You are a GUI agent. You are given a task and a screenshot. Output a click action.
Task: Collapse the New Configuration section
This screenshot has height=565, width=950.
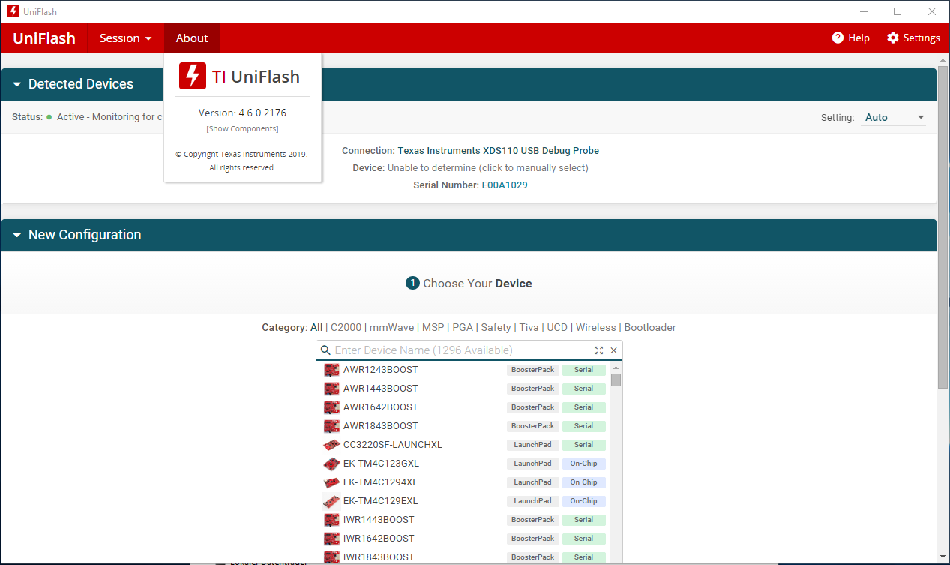[16, 235]
